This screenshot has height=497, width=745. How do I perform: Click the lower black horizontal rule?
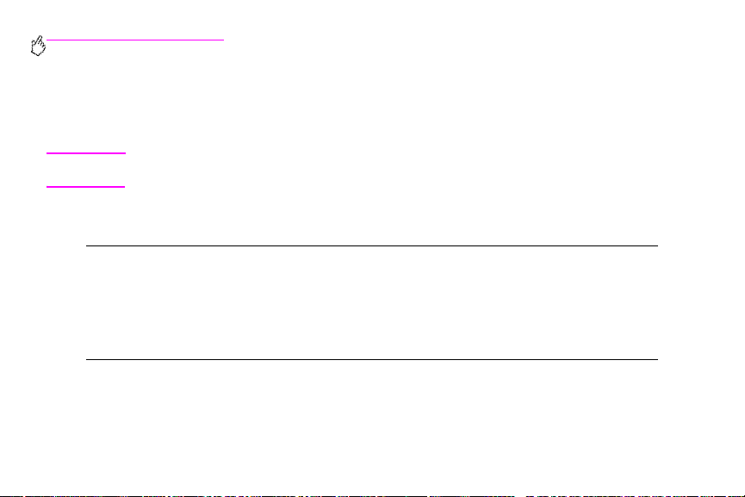pyautogui.click(x=371, y=359)
